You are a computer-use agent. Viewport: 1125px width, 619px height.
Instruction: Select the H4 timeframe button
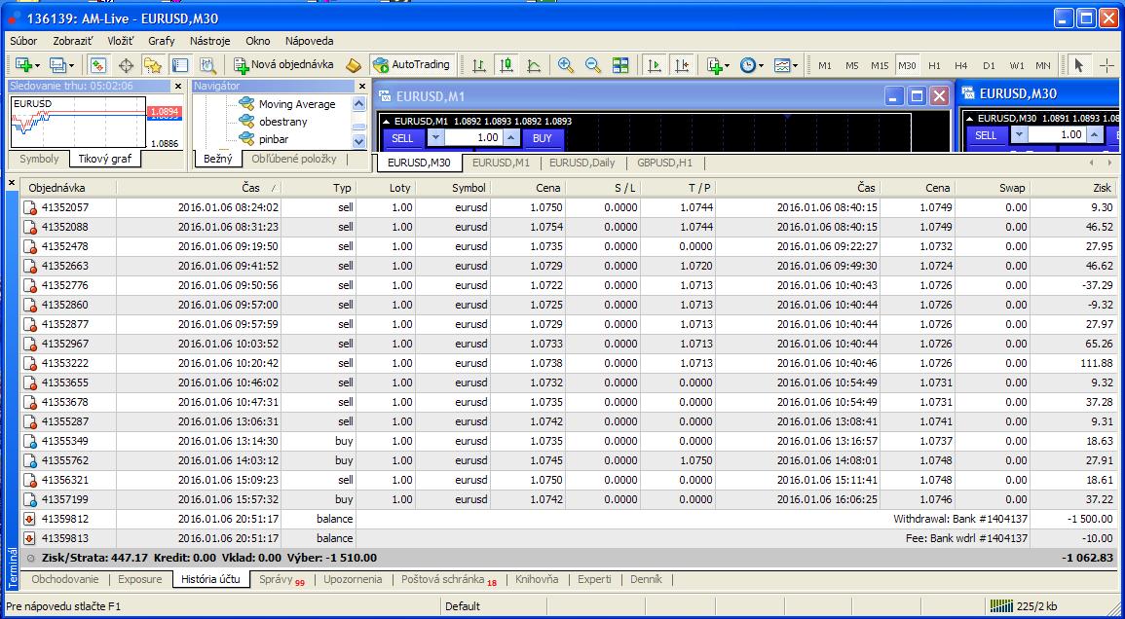[x=961, y=65]
